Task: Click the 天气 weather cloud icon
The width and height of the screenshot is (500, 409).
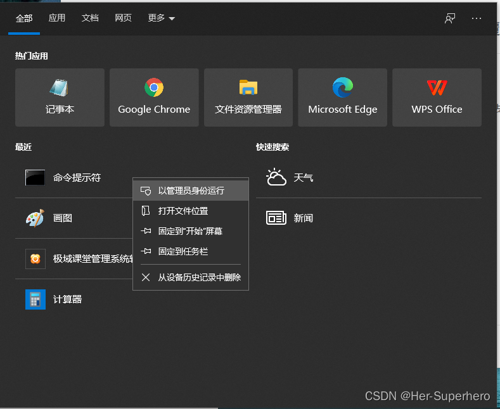Action: (x=276, y=177)
